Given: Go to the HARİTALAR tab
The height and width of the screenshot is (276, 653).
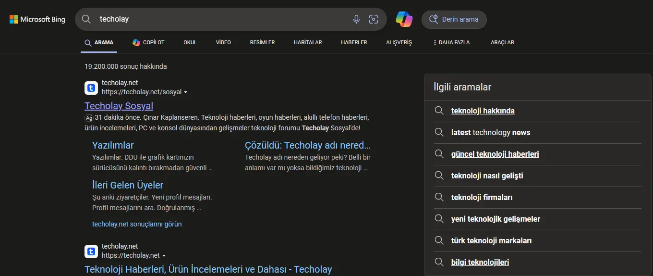Looking at the screenshot, I should tap(308, 42).
